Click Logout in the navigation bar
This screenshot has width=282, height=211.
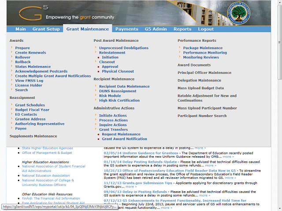coord(206,29)
